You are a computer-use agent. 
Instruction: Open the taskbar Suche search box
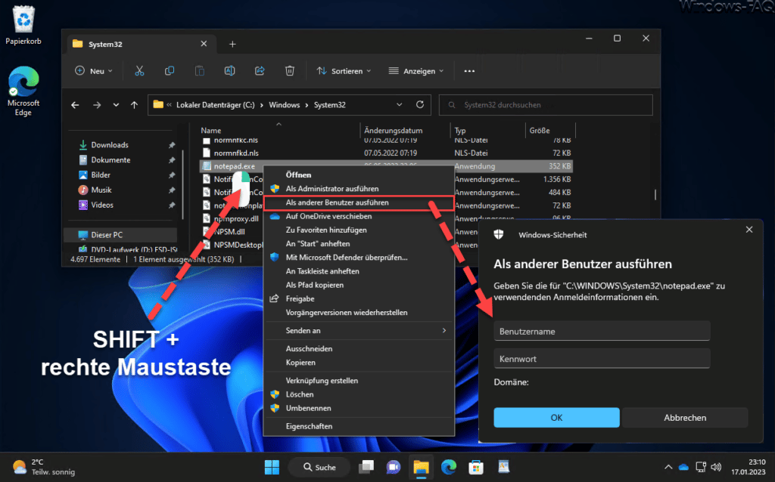coord(319,467)
